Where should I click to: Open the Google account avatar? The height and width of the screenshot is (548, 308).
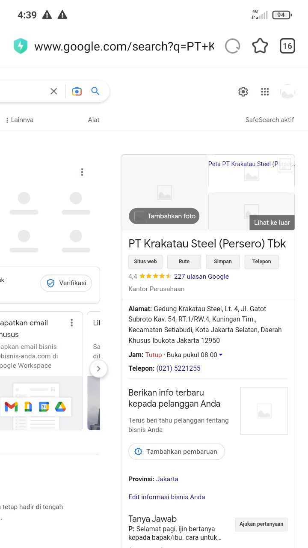tap(287, 92)
